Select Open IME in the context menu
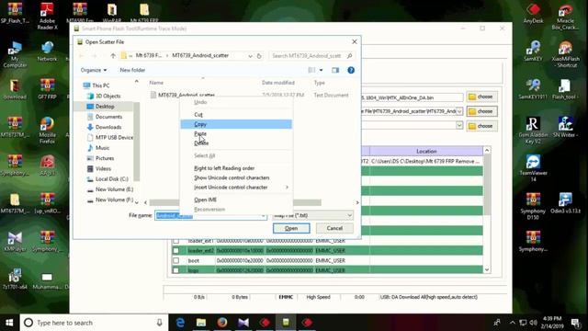Image resolution: width=588 pixels, height=331 pixels. tap(236, 200)
